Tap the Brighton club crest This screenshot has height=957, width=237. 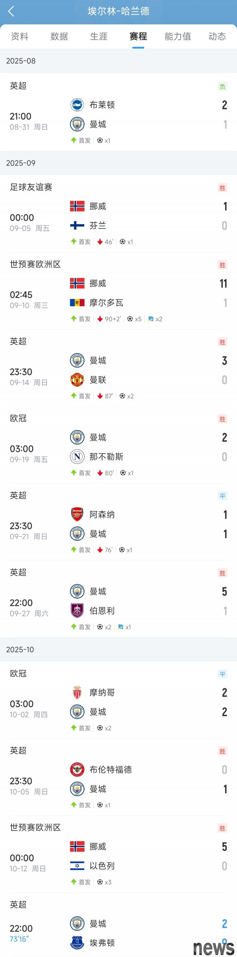[77, 105]
